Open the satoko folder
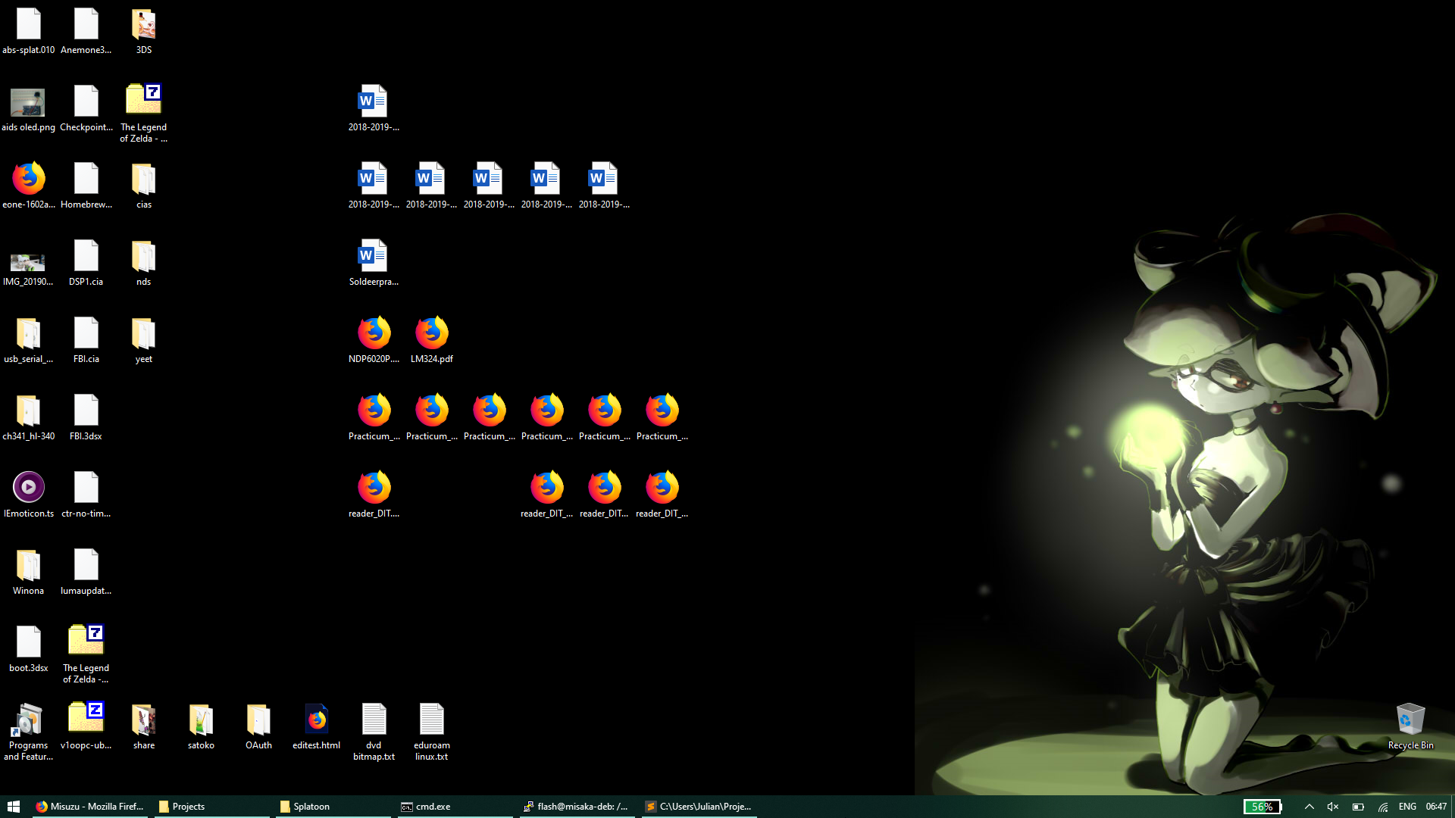 201,727
